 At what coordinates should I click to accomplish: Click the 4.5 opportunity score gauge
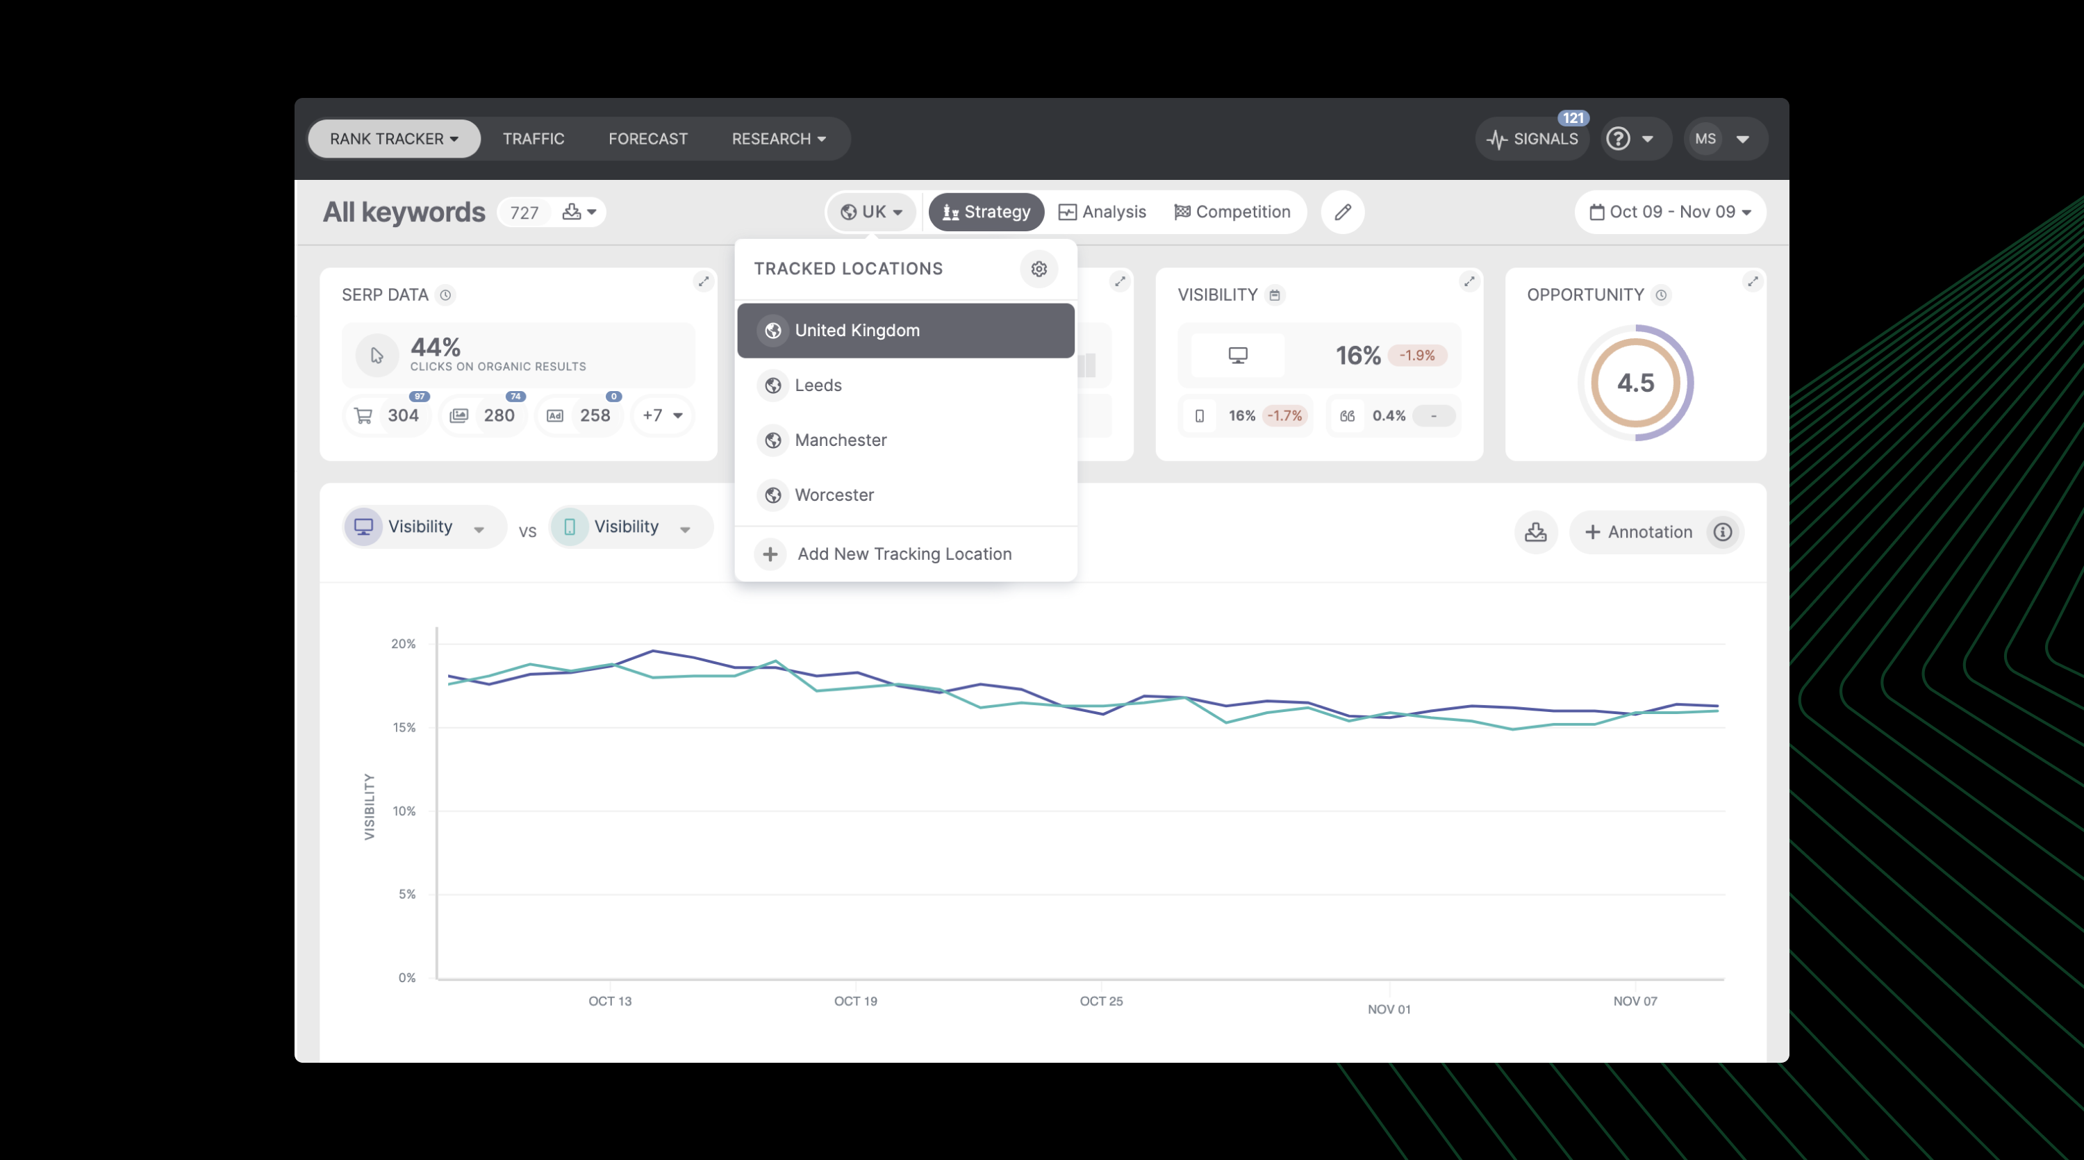pos(1636,383)
